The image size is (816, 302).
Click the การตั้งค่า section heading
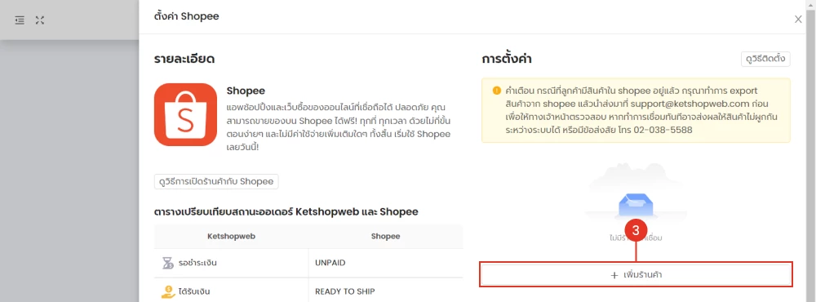[507, 60]
